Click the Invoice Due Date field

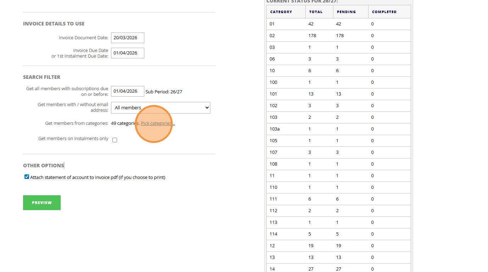(127, 53)
